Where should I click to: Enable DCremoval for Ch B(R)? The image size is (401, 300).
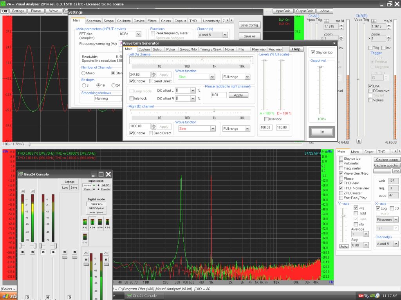[370, 91]
